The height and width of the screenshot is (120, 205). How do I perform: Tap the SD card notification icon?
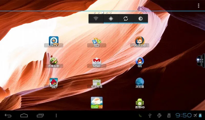pyautogui.click(x=169, y=115)
